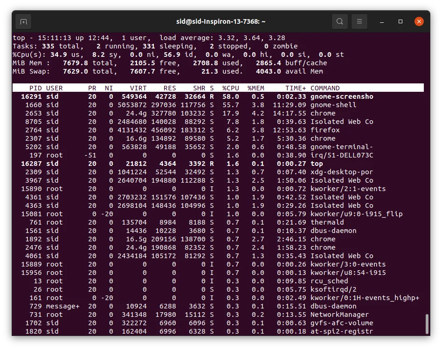
Task: Click the firefox process line
Action: coord(218,130)
